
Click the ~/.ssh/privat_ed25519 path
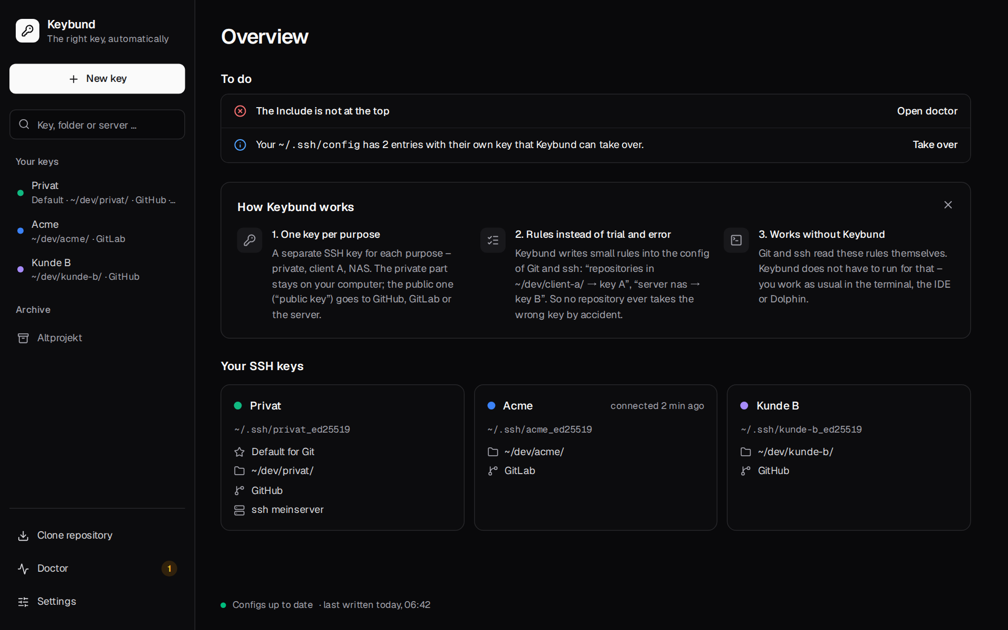(292, 429)
